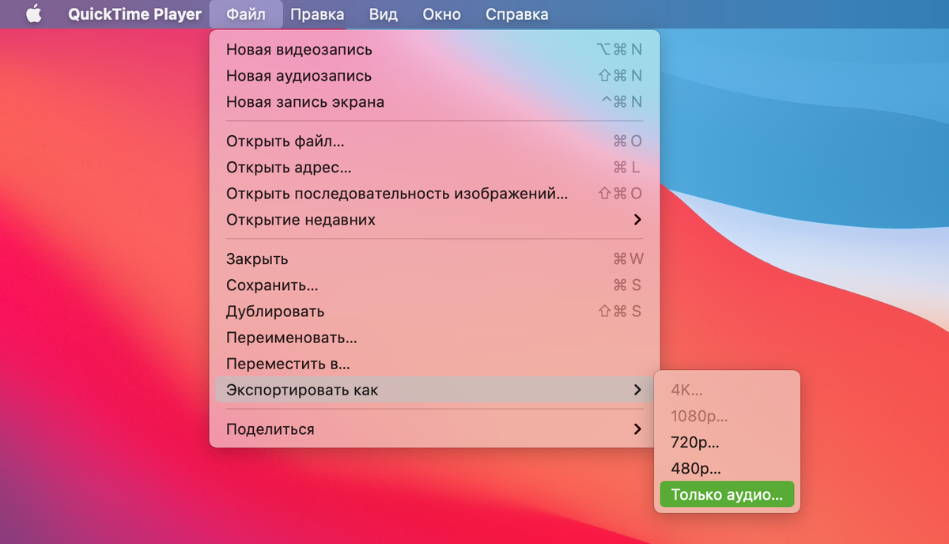The image size is (949, 544).
Task: Choose Новая видеозапись
Action: pyautogui.click(x=434, y=50)
